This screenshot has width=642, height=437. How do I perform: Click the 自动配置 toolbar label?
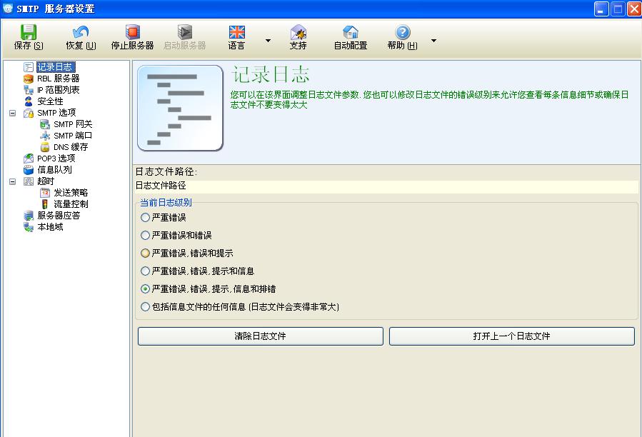pyautogui.click(x=351, y=46)
